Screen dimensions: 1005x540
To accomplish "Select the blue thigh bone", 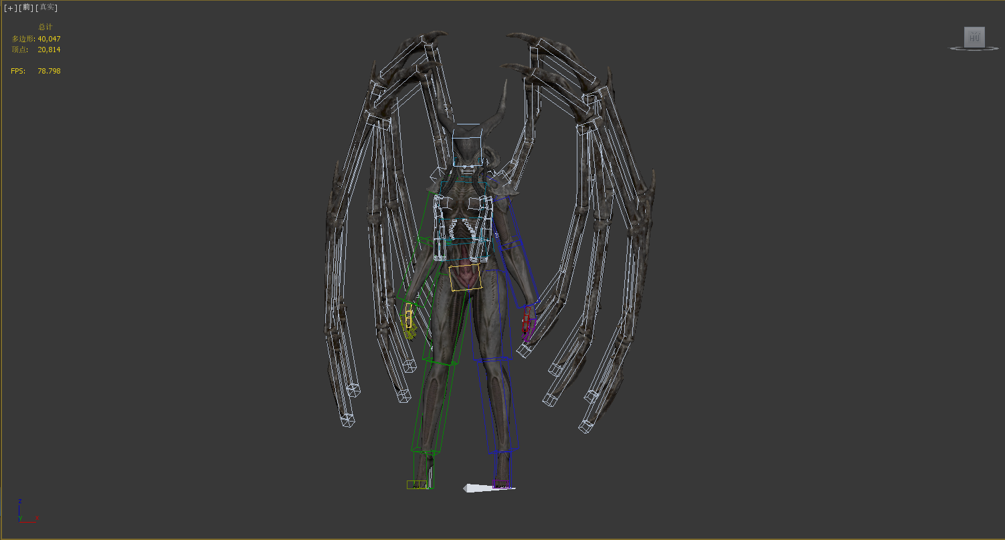I will (494, 314).
